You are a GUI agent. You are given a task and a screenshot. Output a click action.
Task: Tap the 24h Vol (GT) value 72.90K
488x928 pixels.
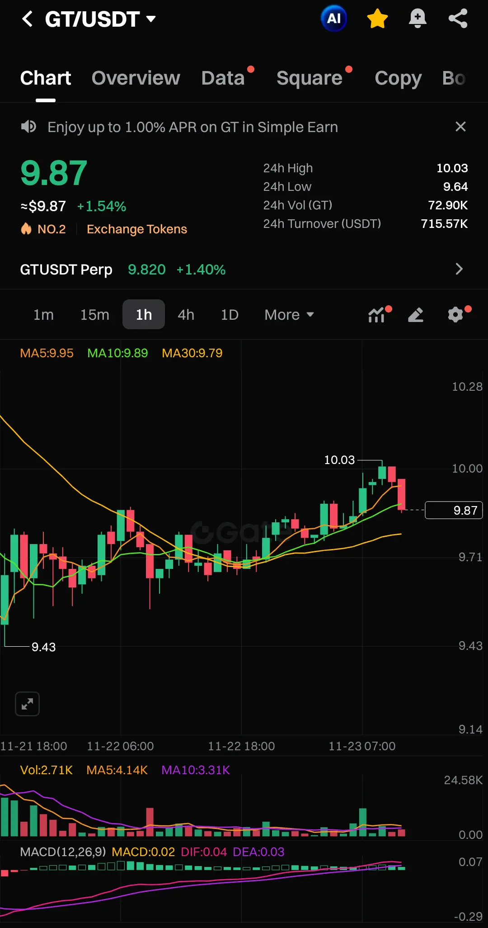pos(448,205)
